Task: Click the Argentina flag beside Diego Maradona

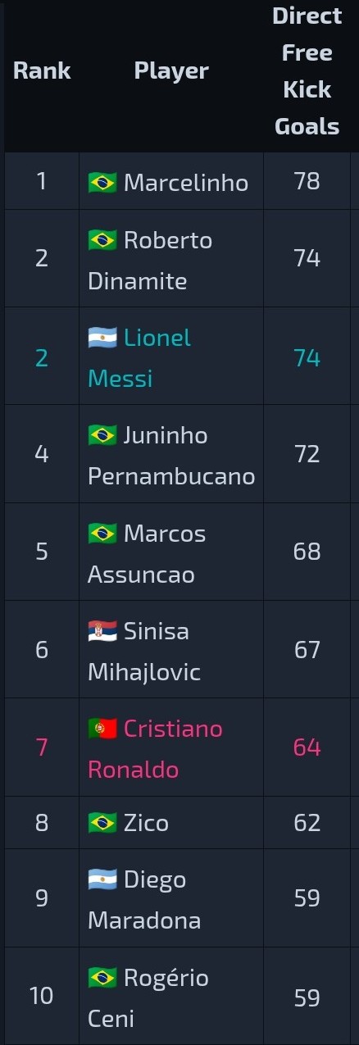Action: click(102, 879)
